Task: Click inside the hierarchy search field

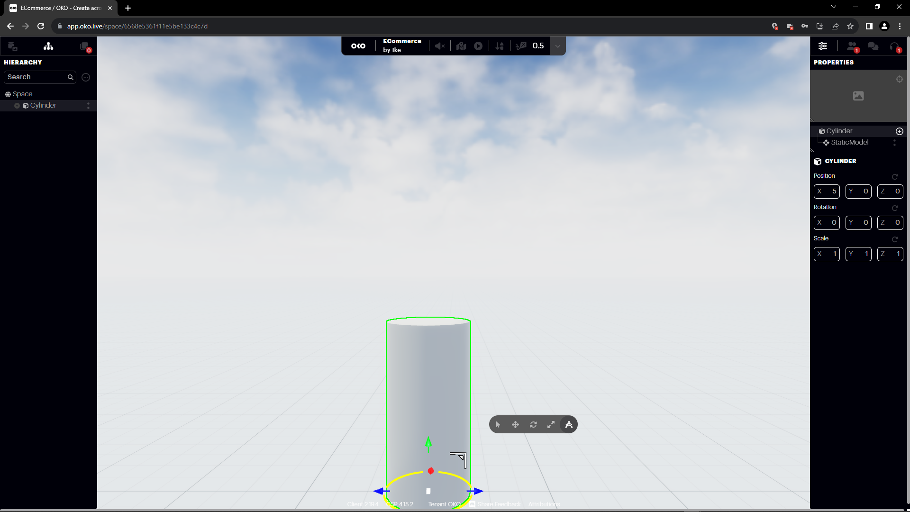Action: point(36,77)
